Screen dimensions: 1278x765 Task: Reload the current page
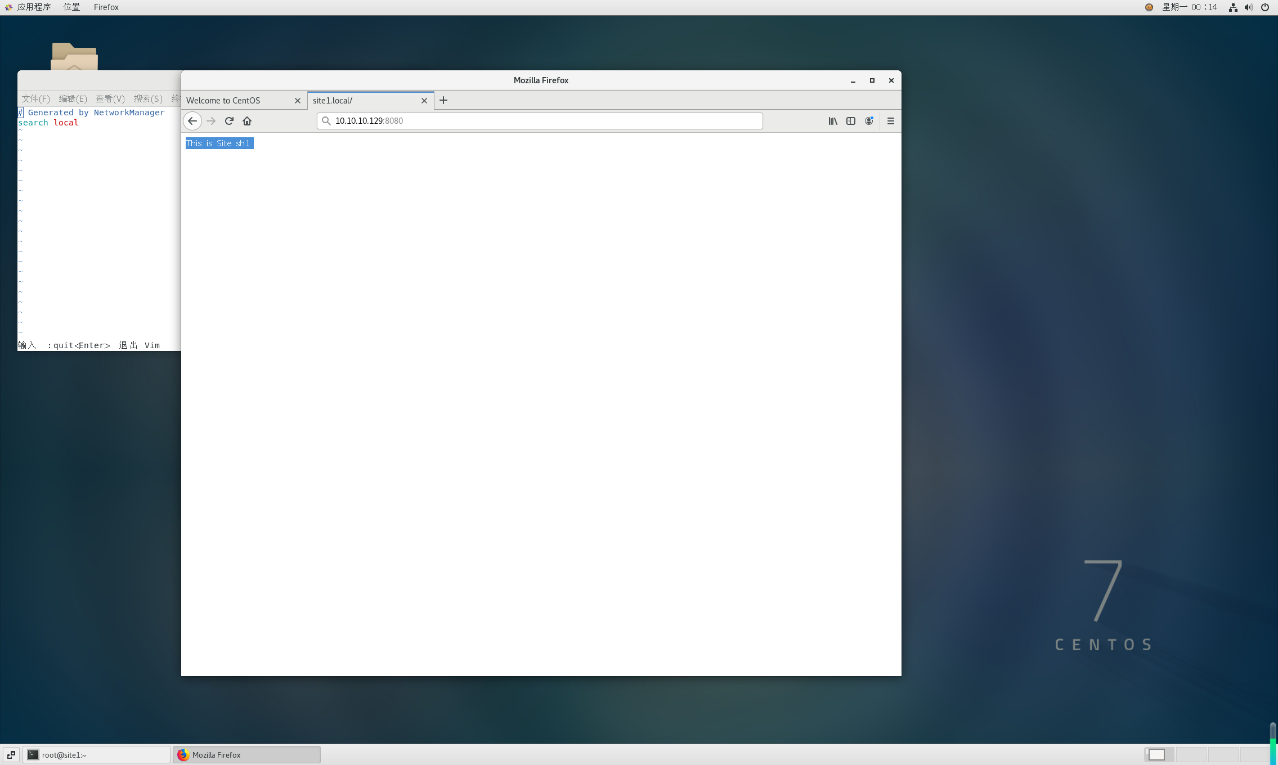point(229,121)
